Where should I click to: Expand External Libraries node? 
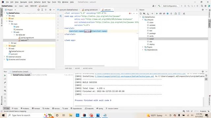click(x=4, y=57)
